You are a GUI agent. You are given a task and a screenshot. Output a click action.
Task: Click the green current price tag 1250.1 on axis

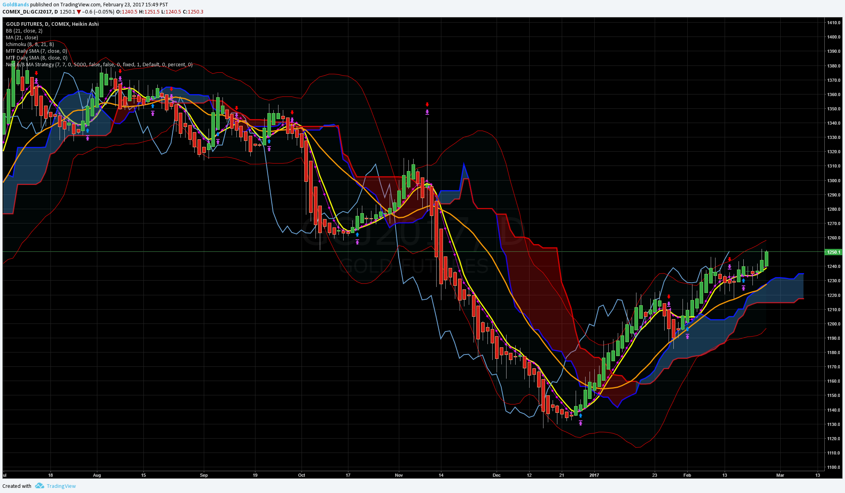(833, 252)
